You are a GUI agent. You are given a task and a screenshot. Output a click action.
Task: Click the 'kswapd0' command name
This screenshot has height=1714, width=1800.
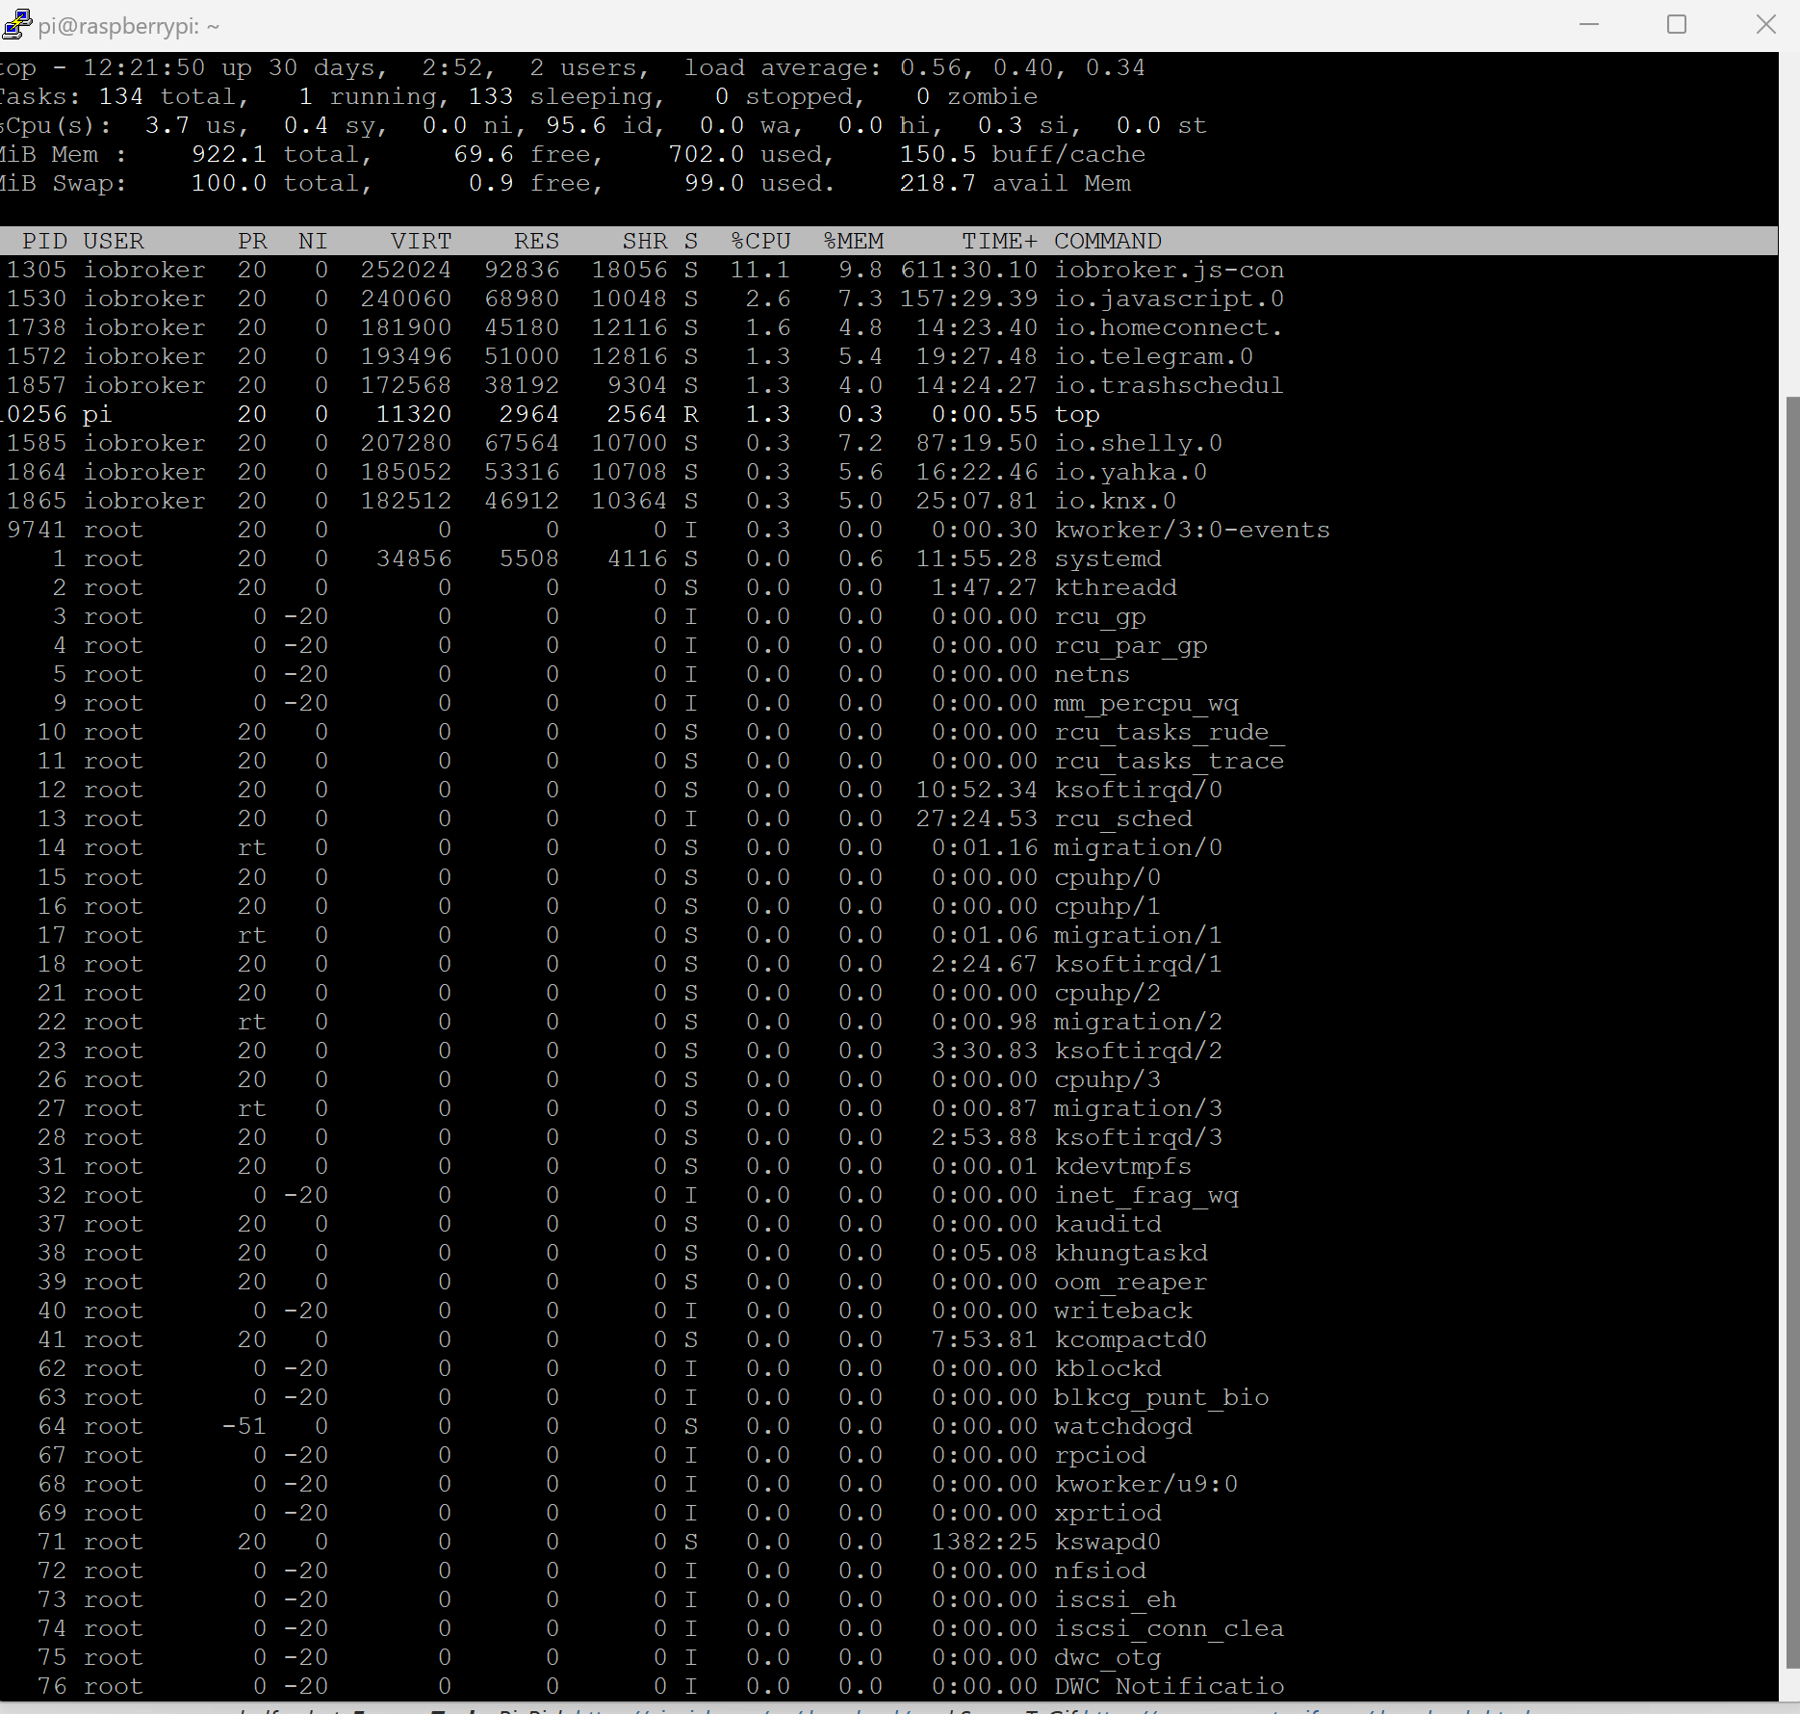[x=1108, y=1542]
